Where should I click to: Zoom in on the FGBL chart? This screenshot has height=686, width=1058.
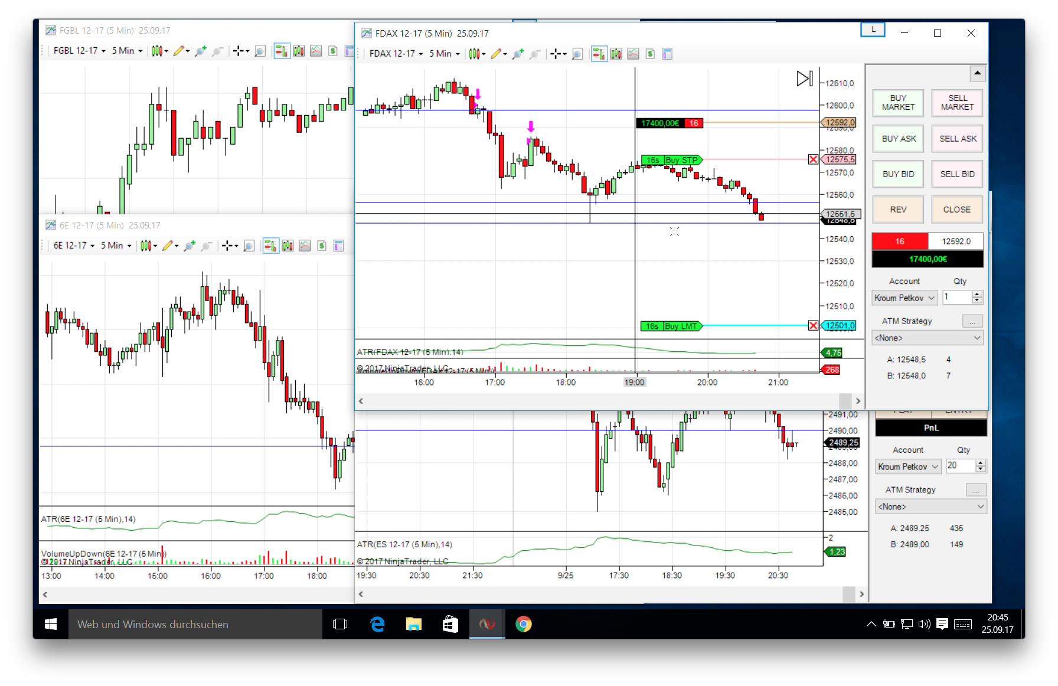[x=201, y=51]
